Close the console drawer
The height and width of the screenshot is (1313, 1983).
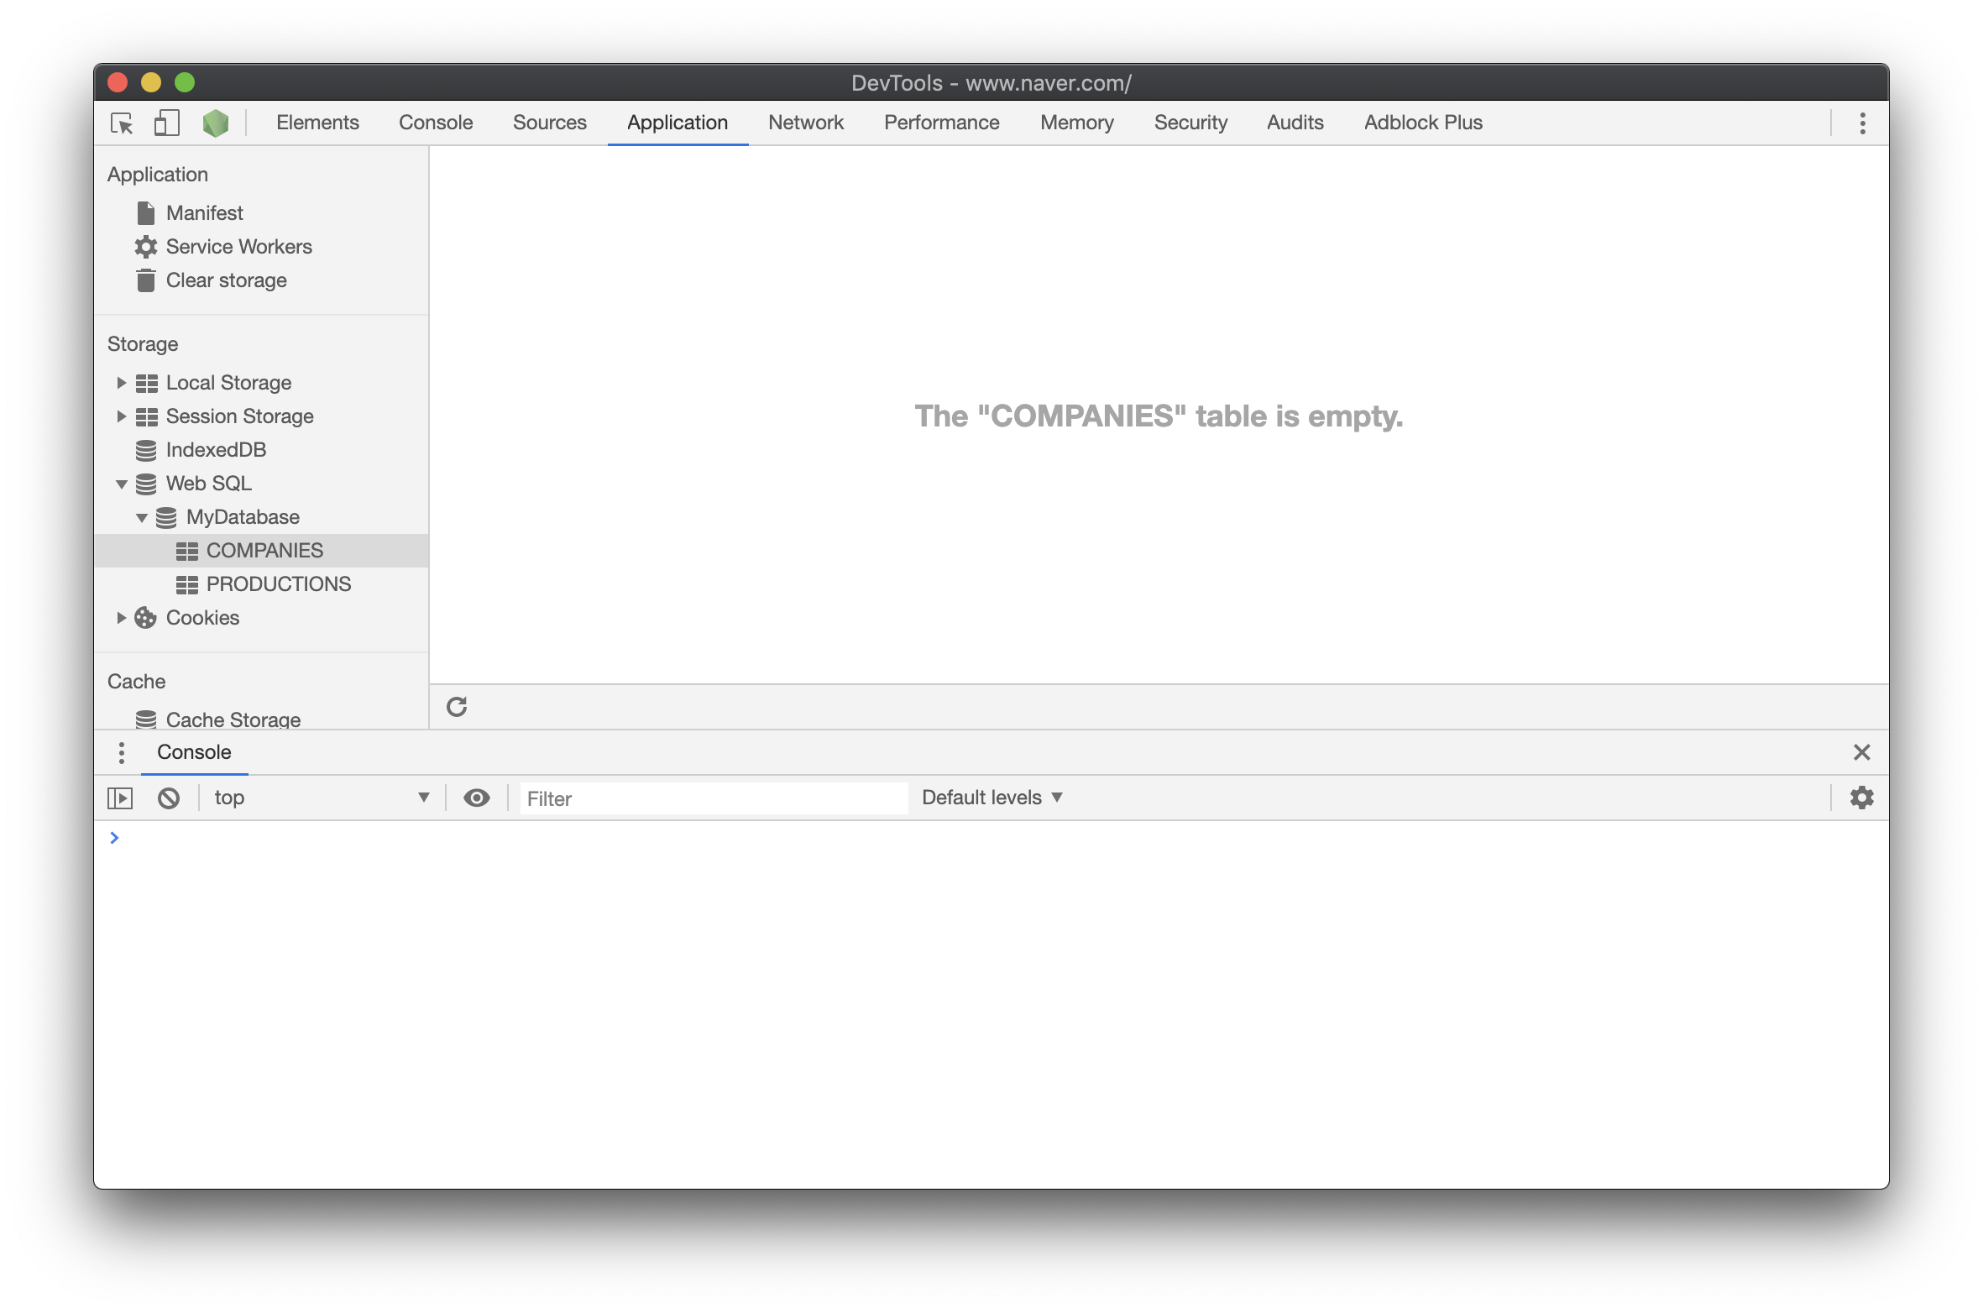1861,752
